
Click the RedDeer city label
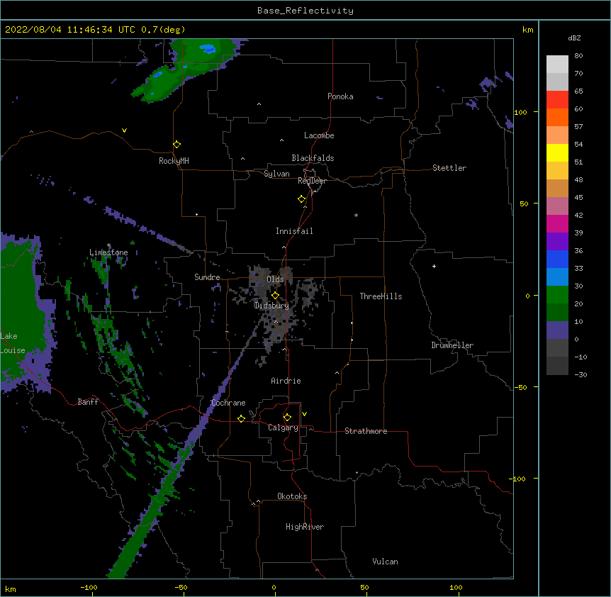click(x=312, y=181)
